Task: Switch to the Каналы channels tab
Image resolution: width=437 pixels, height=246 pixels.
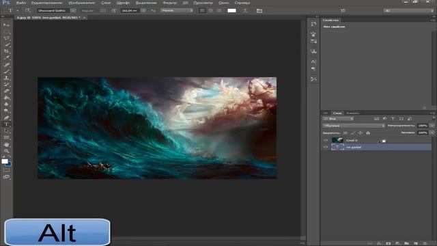Action: [x=352, y=113]
